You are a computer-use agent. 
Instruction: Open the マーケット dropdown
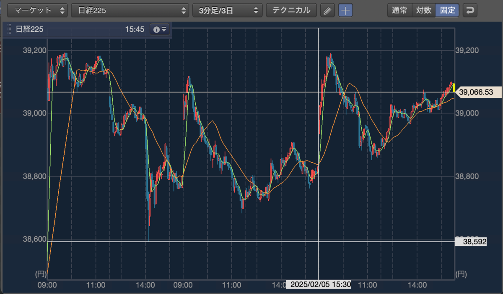pos(38,10)
